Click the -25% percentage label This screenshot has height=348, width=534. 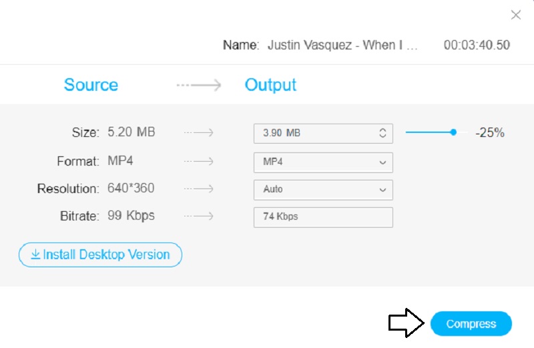click(x=489, y=133)
